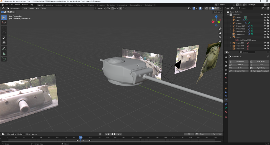Toggle visibility of the Camera object
This screenshot has width=270, height=145.
click(265, 17)
